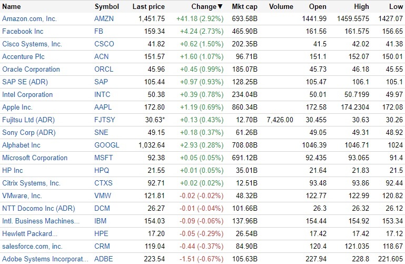This screenshot has height=264, width=405.
Task: Open the salesforce.com, inc. link
Action: coord(32,247)
